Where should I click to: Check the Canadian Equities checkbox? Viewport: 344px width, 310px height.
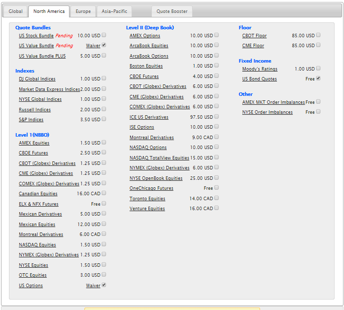104,193
